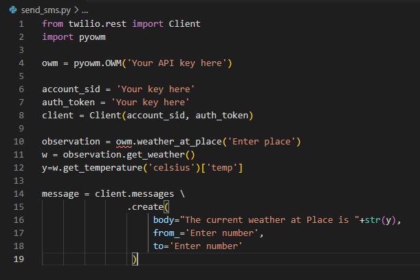Click the Python file icon in breadcrumb
The width and height of the screenshot is (420, 280).
[13, 10]
